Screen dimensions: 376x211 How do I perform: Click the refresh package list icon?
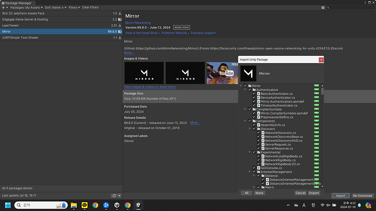pyautogui.click(x=114, y=196)
